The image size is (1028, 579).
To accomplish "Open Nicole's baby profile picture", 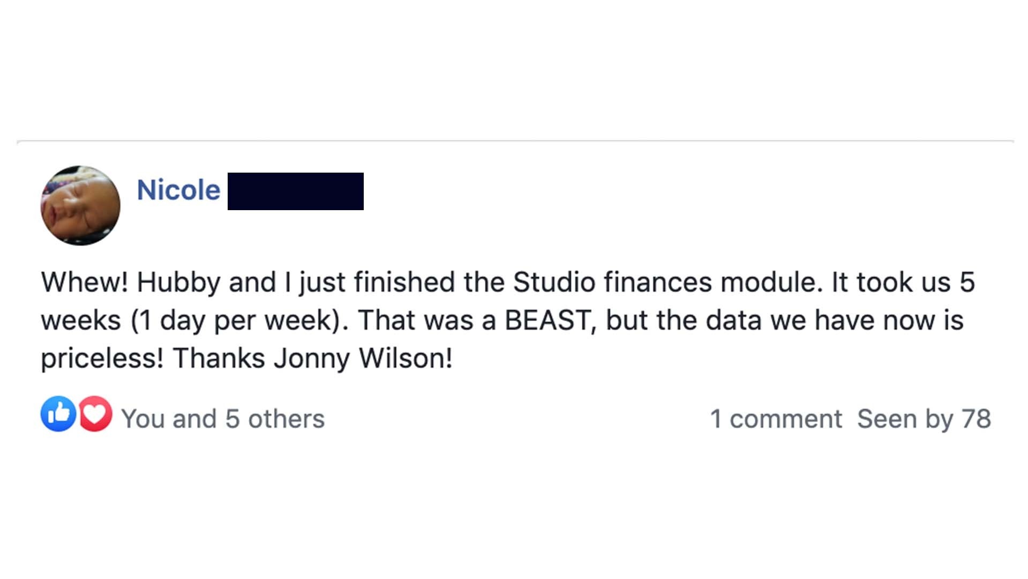I will tap(80, 205).
